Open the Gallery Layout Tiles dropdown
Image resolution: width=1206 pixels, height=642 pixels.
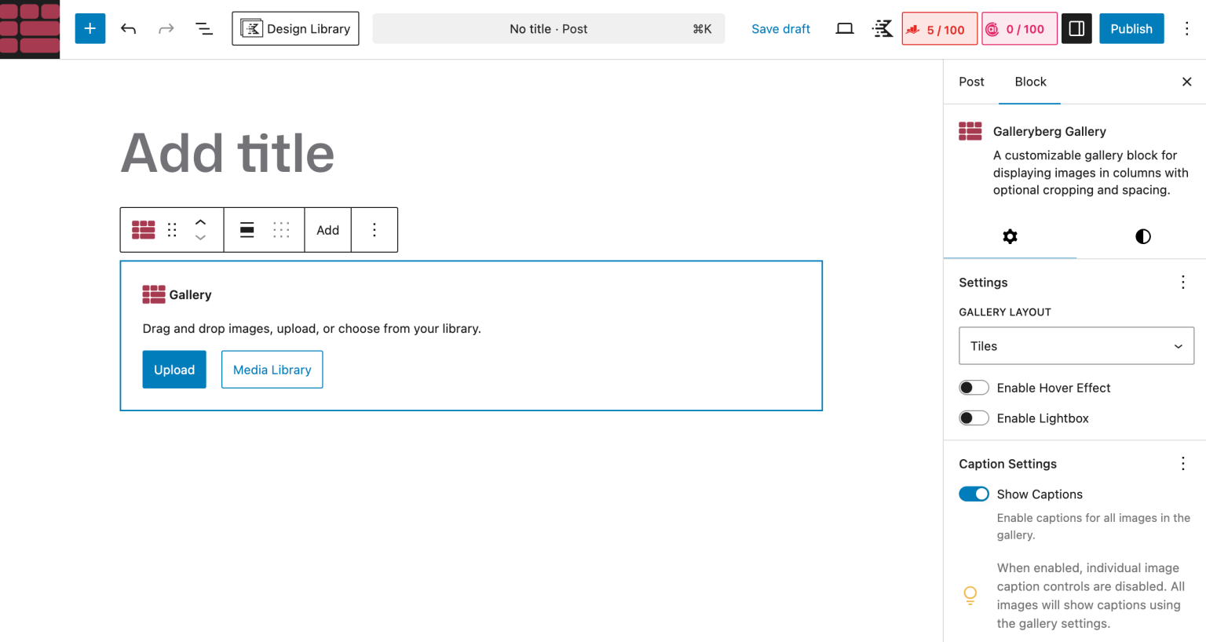(x=1076, y=346)
